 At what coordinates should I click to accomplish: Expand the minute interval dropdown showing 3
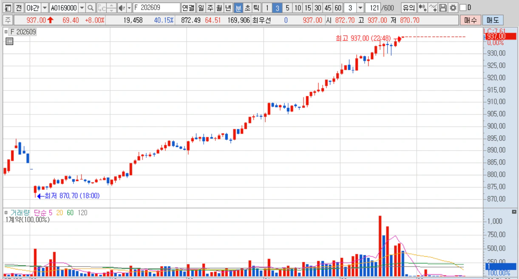(x=360, y=8)
